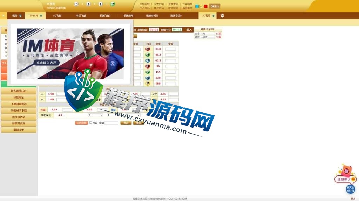Viewport: 359px width, 201px height.
Task: Toggle the 预设 preset checkbox
Action: [x=91, y=123]
